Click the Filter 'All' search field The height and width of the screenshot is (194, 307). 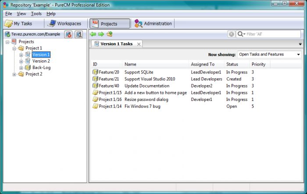tap(268, 34)
